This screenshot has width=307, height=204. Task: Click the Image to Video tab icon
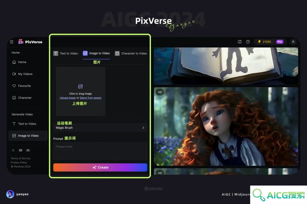pyautogui.click(x=85, y=53)
